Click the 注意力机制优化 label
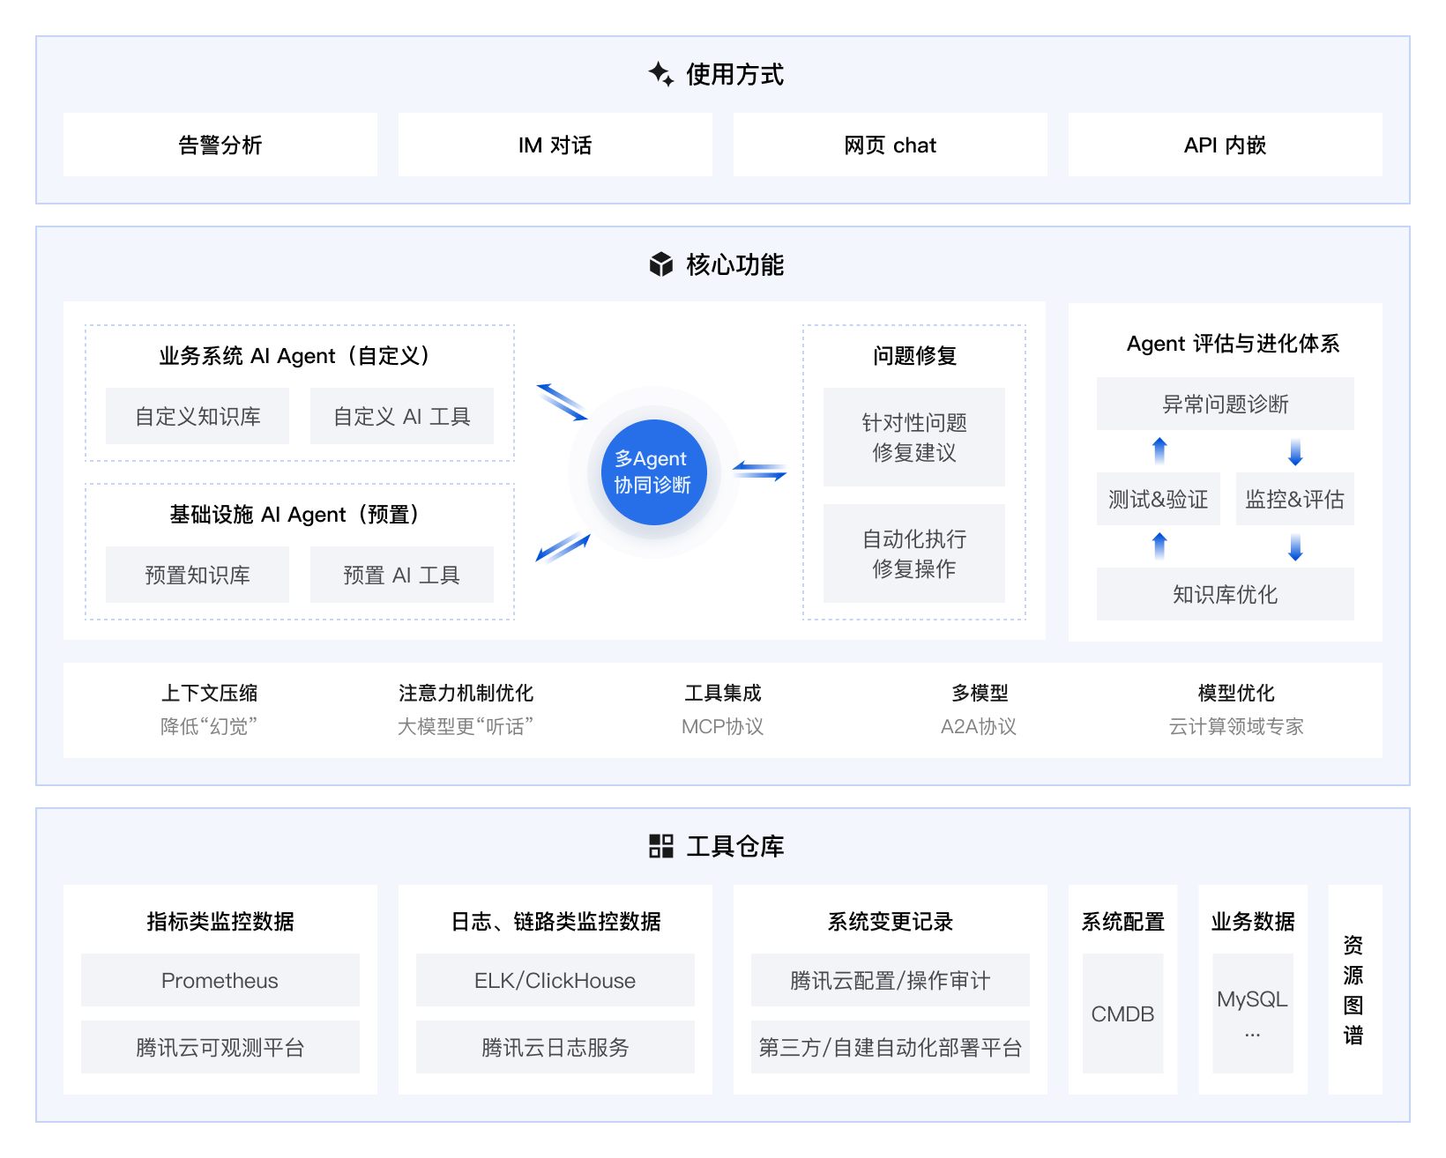The width and height of the screenshot is (1446, 1158). [466, 693]
